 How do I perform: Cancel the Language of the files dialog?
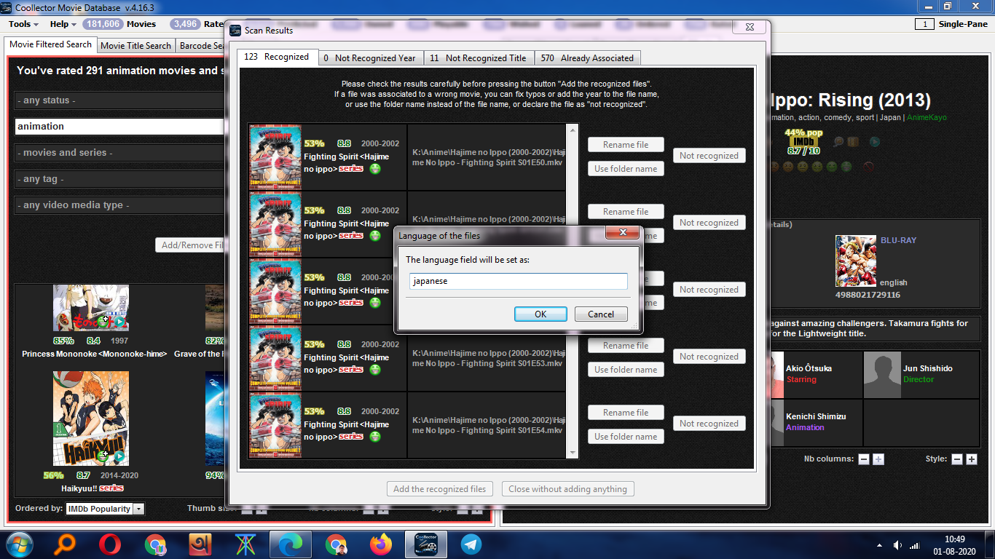pyautogui.click(x=601, y=314)
